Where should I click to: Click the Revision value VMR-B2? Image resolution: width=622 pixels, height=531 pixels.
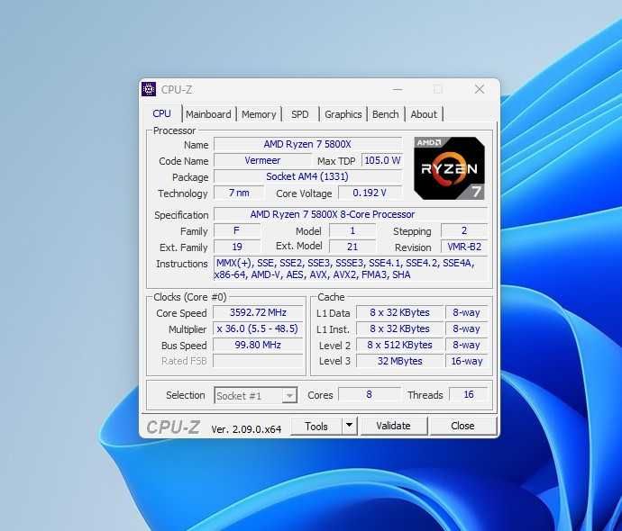point(464,247)
